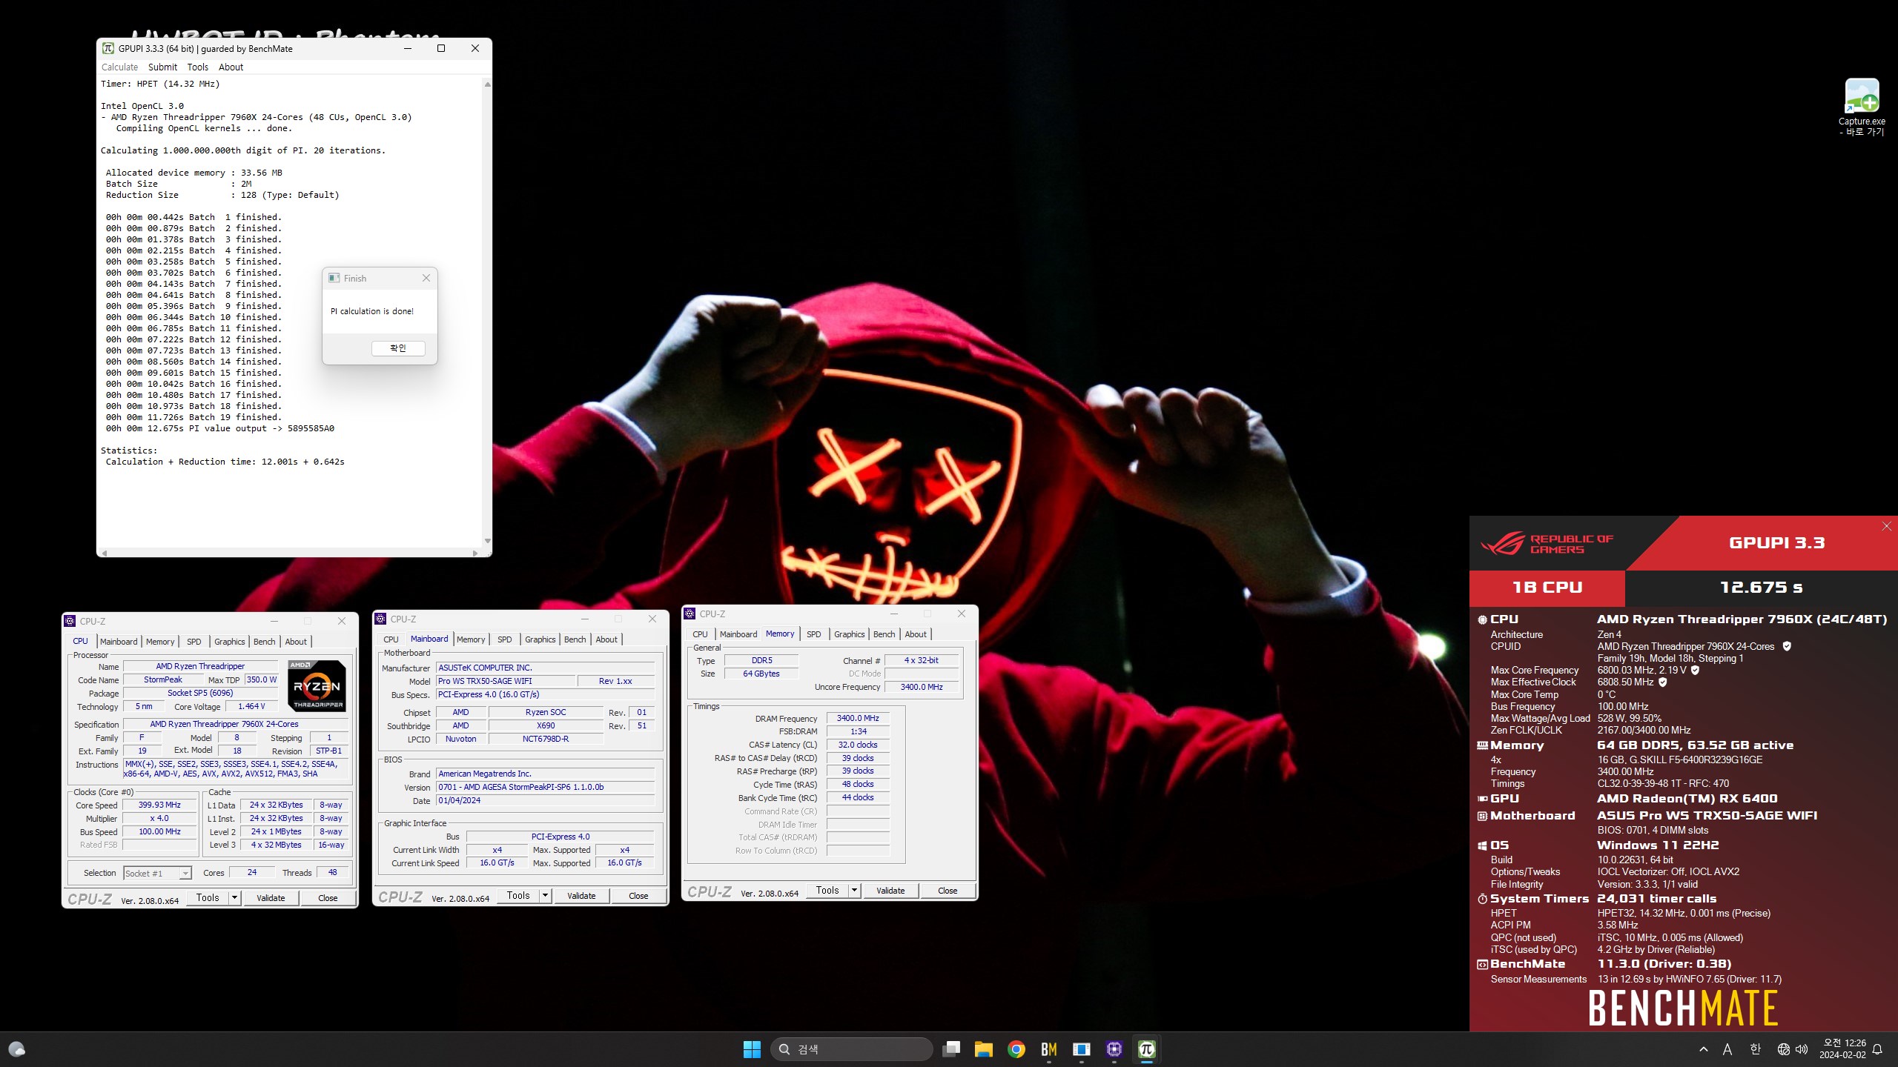Open Task View in taskbar
Image resolution: width=1898 pixels, height=1067 pixels.
951,1049
